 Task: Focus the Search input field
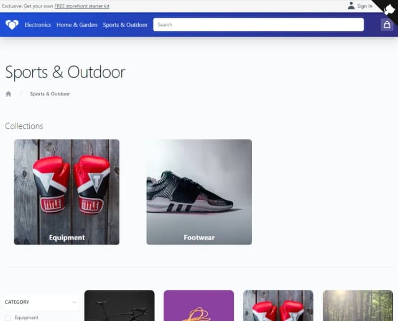(259, 25)
